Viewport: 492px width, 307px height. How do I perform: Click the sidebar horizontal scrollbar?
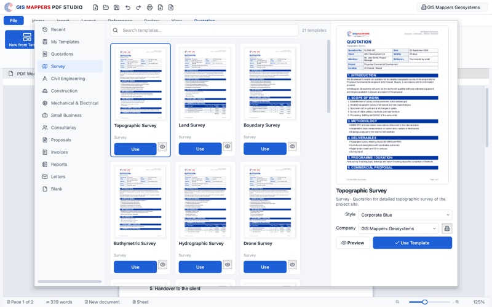point(69,281)
